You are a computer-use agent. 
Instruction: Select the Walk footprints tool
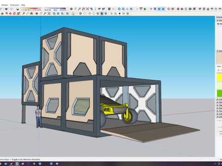pyautogui.click(x=104, y=9)
